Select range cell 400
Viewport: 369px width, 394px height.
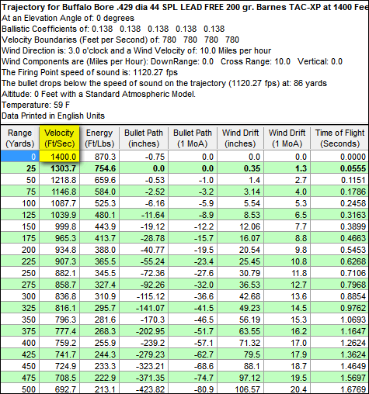click(19, 343)
